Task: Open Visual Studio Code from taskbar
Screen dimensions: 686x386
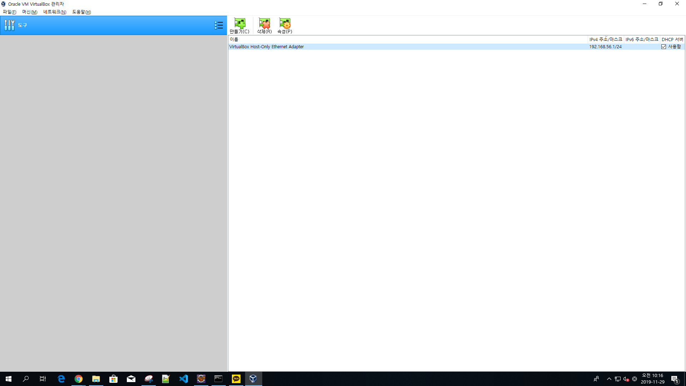Action: 183,379
